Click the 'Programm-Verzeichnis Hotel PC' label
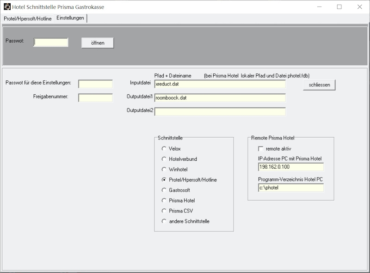The height and width of the screenshot is (273, 370). pyautogui.click(x=290, y=179)
